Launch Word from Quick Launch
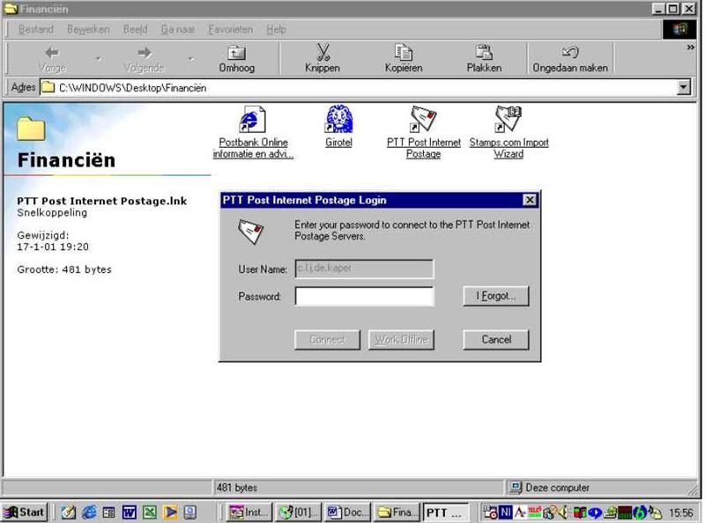This screenshot has height=523, width=705. pos(129,512)
